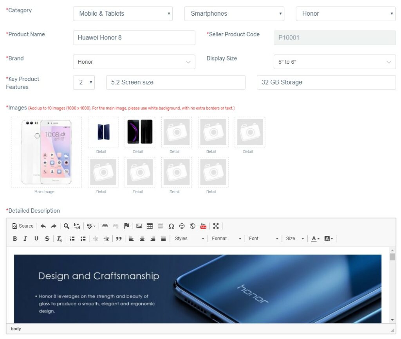The height and width of the screenshot is (339, 401).
Task: Open spell check ABC menu
Action: [x=91, y=226]
